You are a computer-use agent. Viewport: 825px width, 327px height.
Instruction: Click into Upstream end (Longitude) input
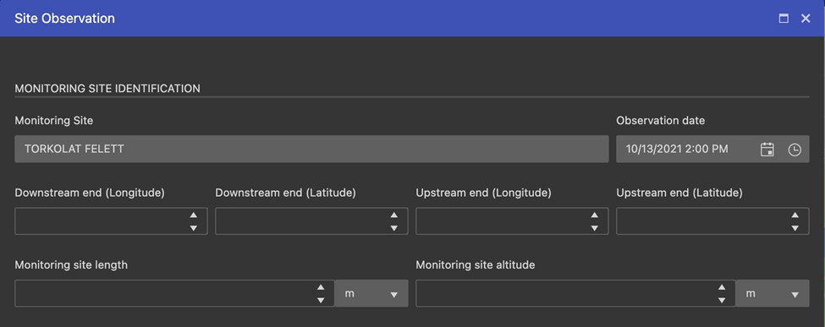pos(503,221)
